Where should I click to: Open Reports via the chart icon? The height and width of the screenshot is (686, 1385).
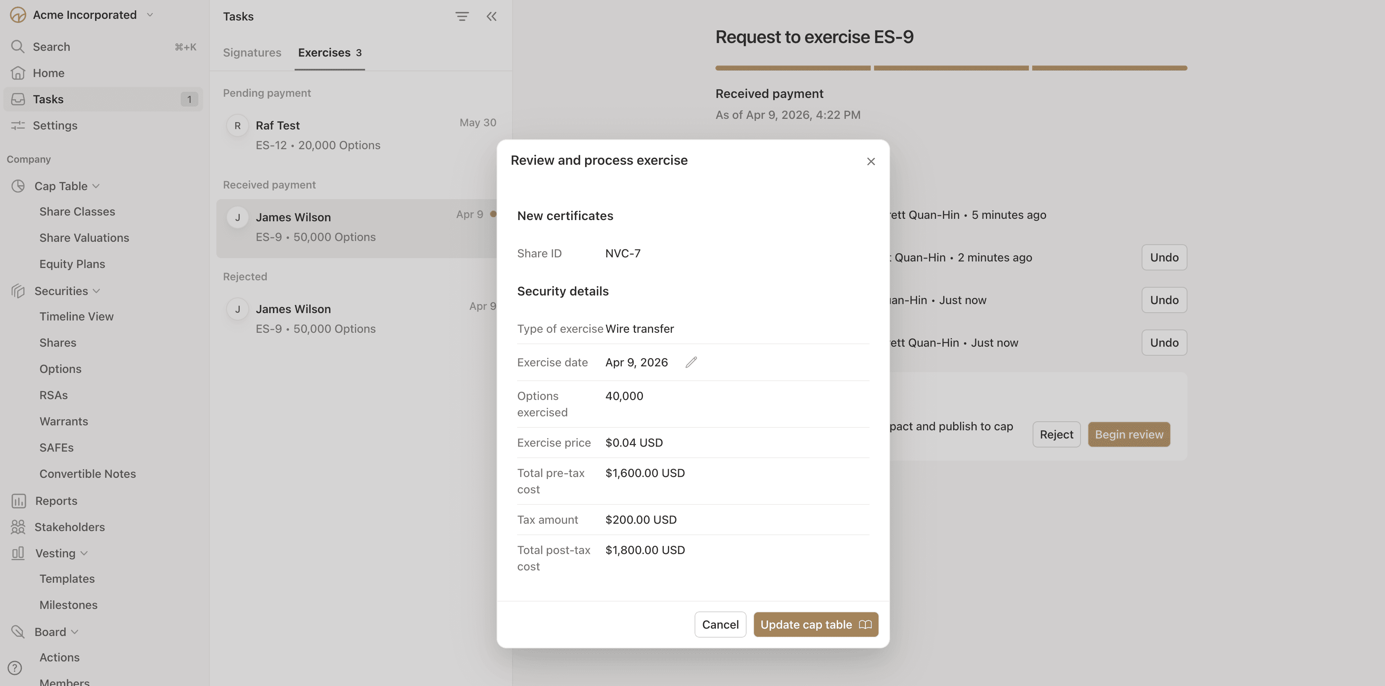(18, 500)
